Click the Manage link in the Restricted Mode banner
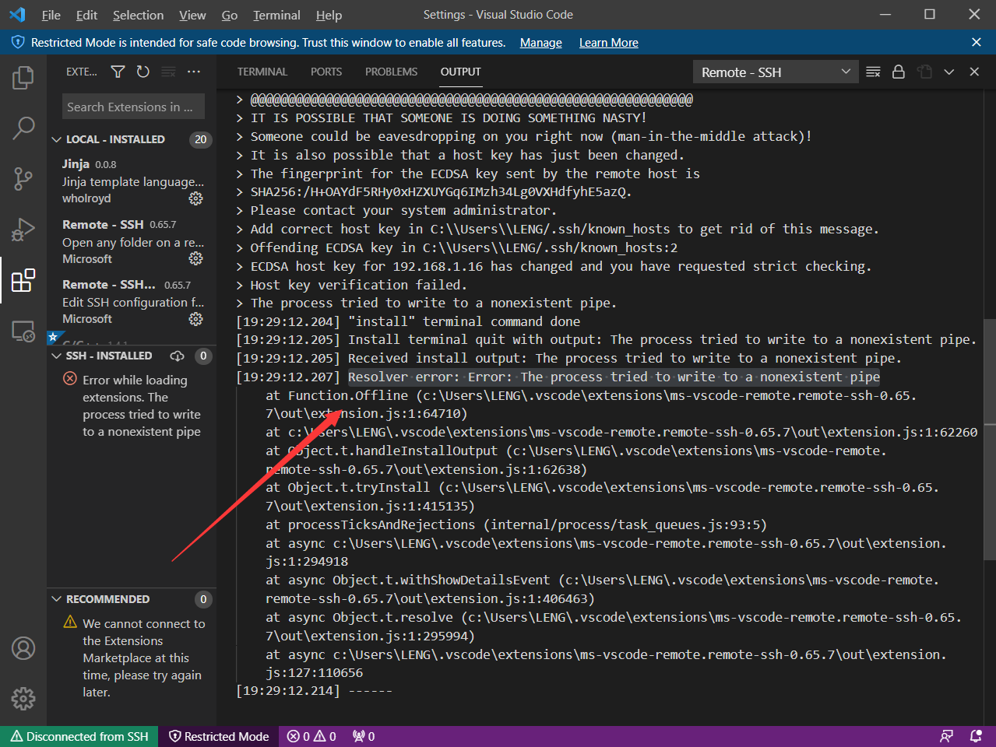 pos(540,43)
